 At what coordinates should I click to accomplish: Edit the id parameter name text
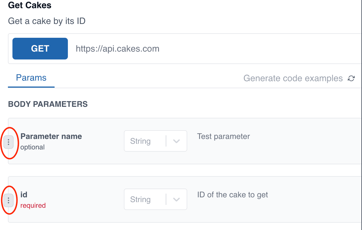pos(24,194)
